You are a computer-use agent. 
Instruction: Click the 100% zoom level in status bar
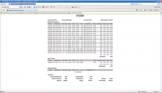click(156, 91)
